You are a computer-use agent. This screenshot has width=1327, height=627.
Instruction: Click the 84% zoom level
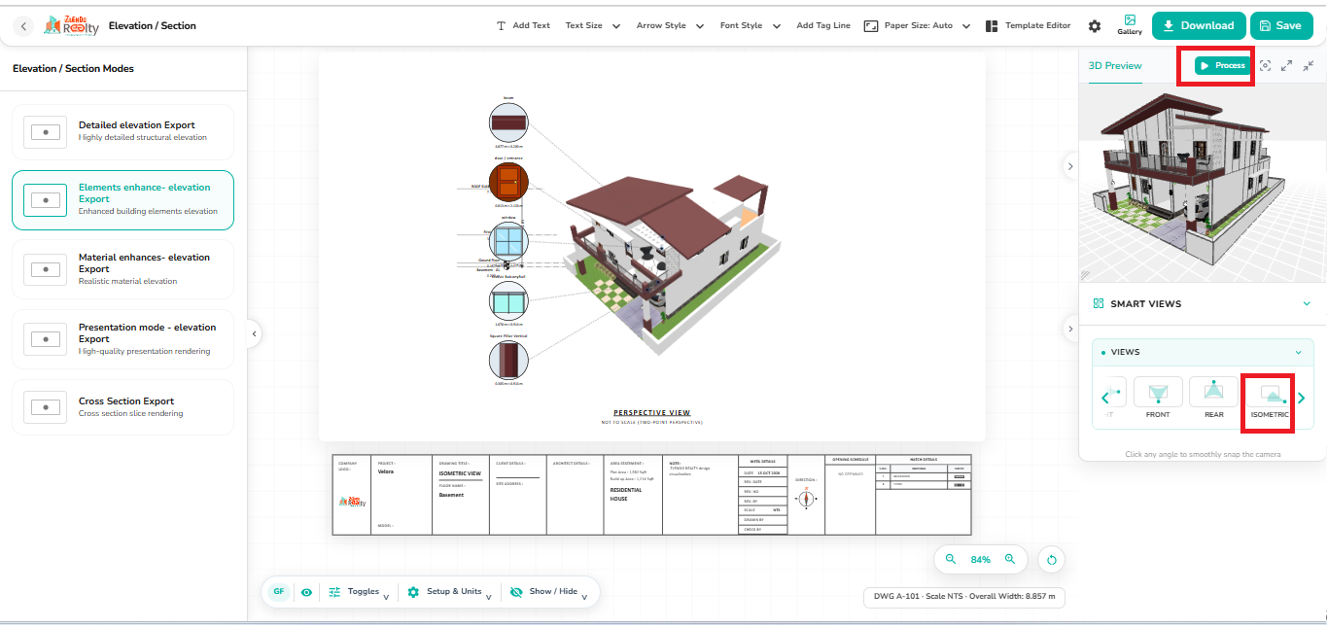click(980, 560)
